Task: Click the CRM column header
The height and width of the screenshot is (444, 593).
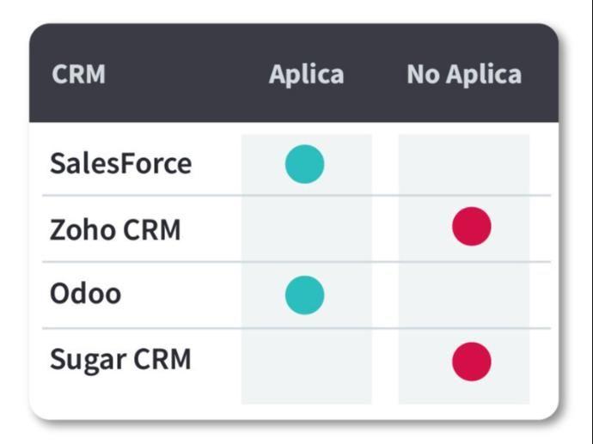Action: click(78, 75)
